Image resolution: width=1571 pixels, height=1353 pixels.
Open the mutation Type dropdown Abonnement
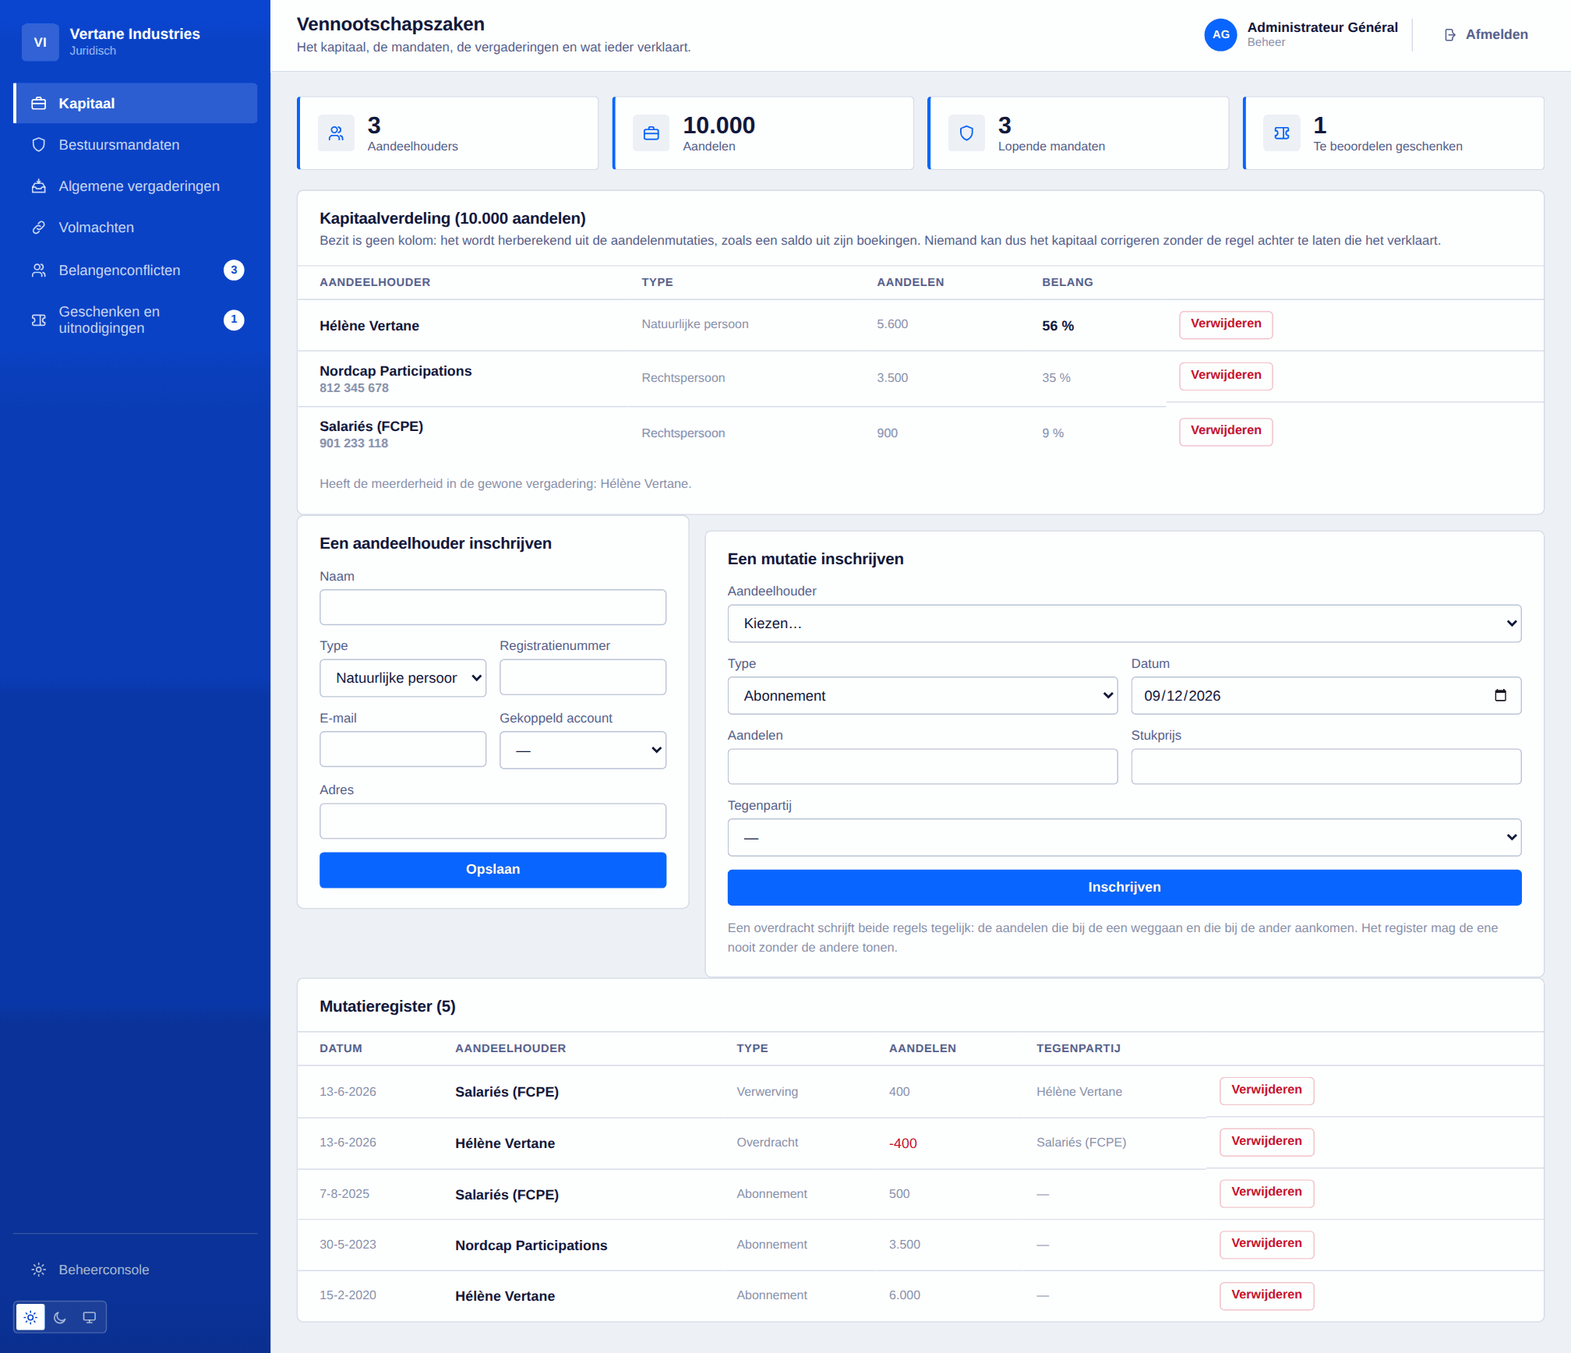point(923,695)
